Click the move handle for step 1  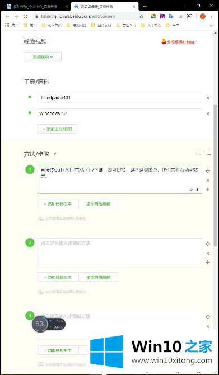coord(208,171)
